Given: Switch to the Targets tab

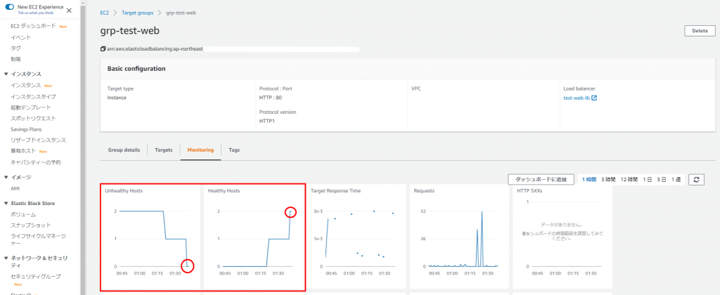Looking at the screenshot, I should point(163,150).
